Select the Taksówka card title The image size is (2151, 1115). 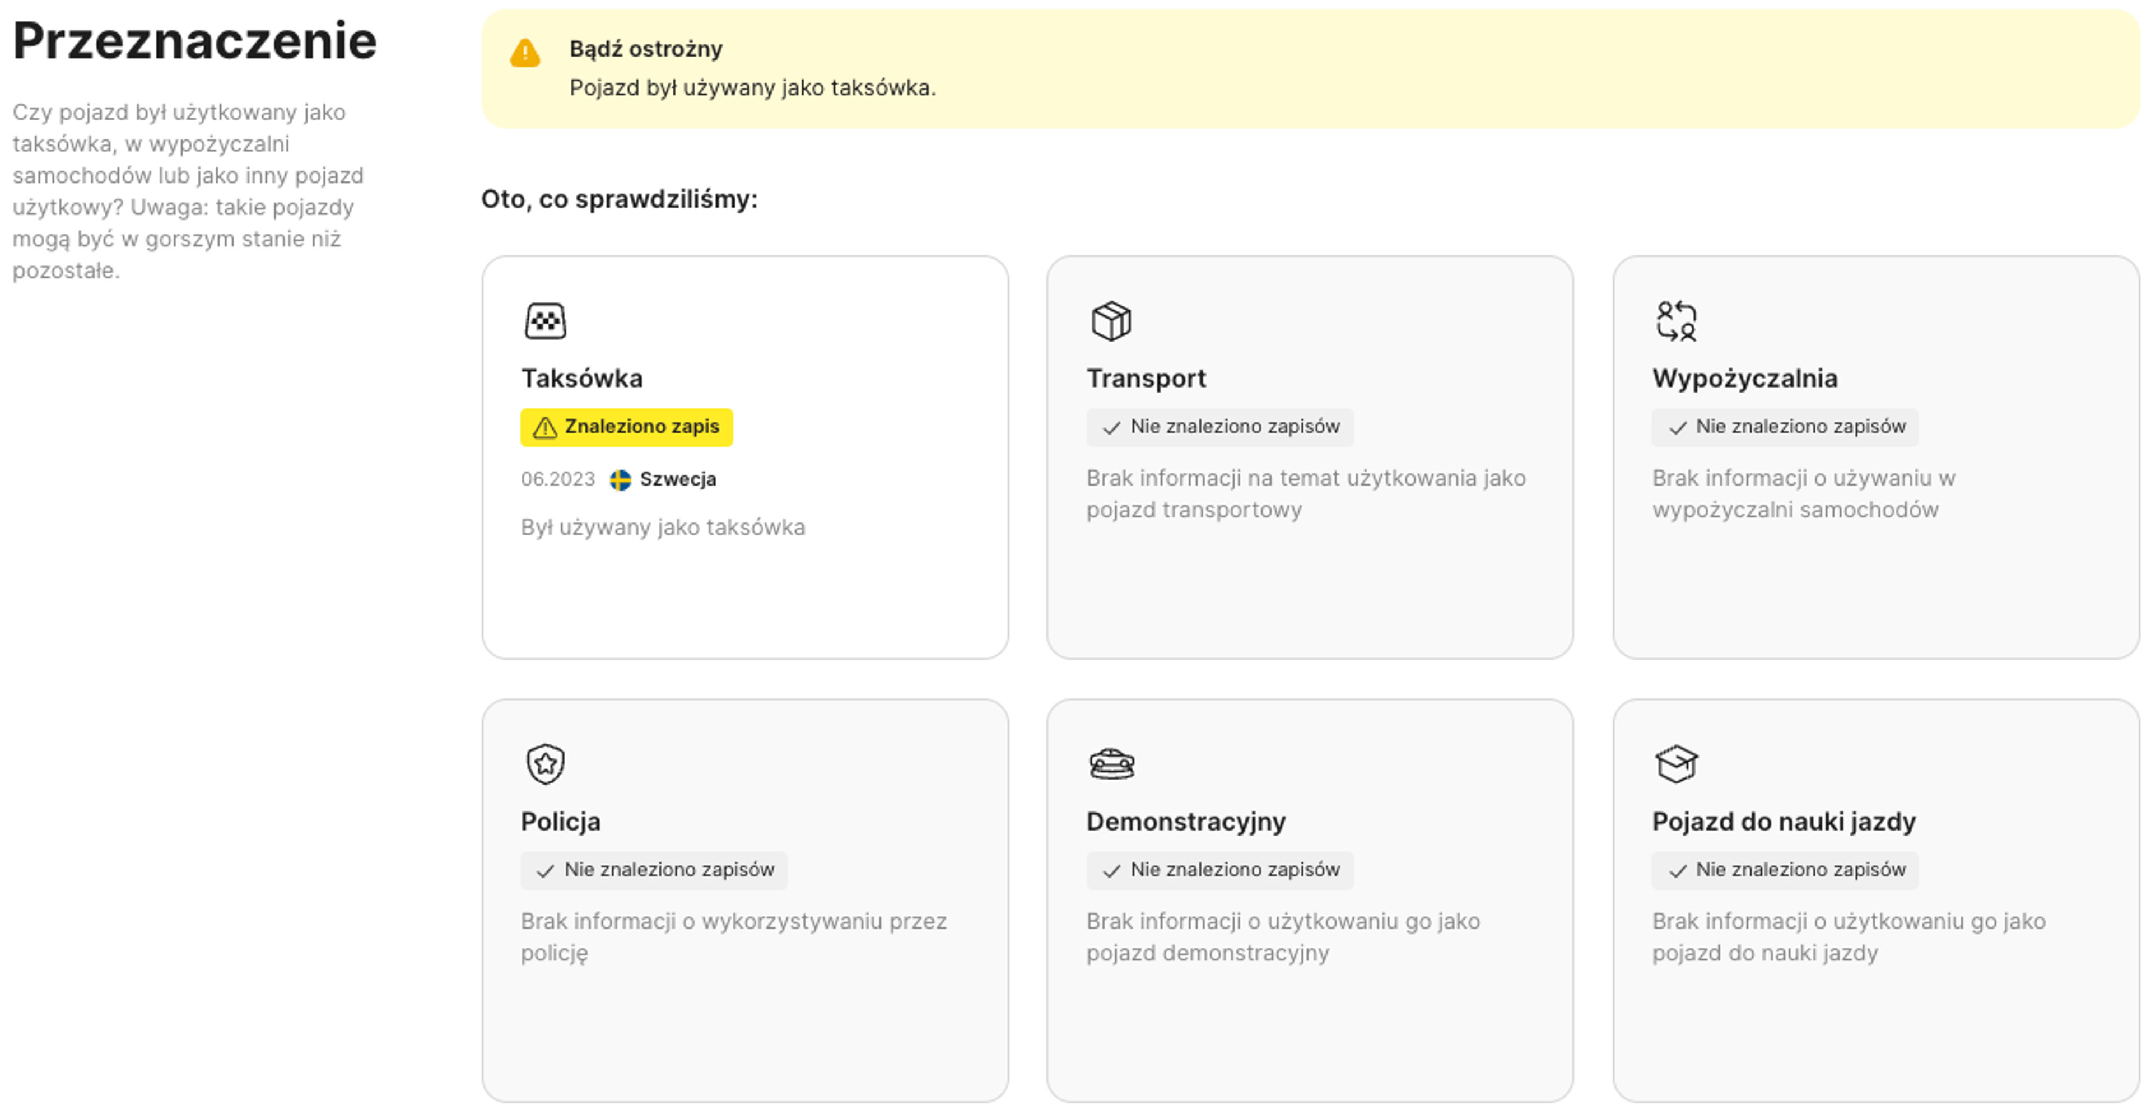coord(582,379)
